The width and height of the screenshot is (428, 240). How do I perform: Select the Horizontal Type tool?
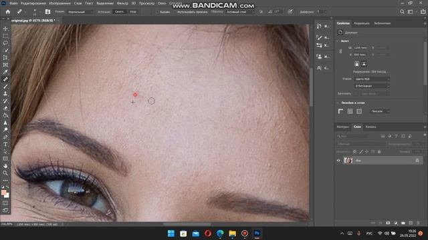[x=5, y=144]
